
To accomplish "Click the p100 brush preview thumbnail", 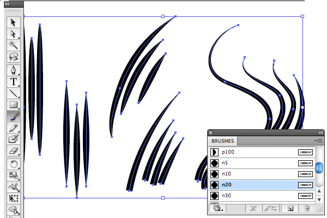I will (x=214, y=152).
